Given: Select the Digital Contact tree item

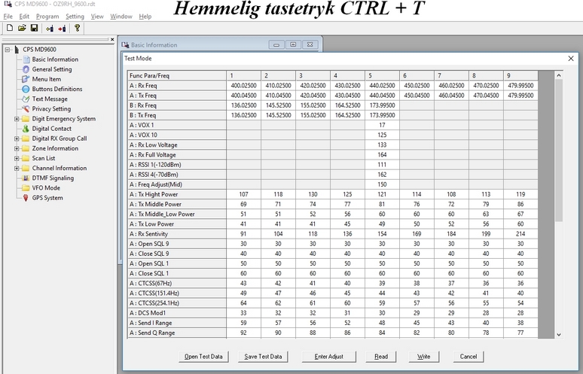Looking at the screenshot, I should [x=52, y=129].
